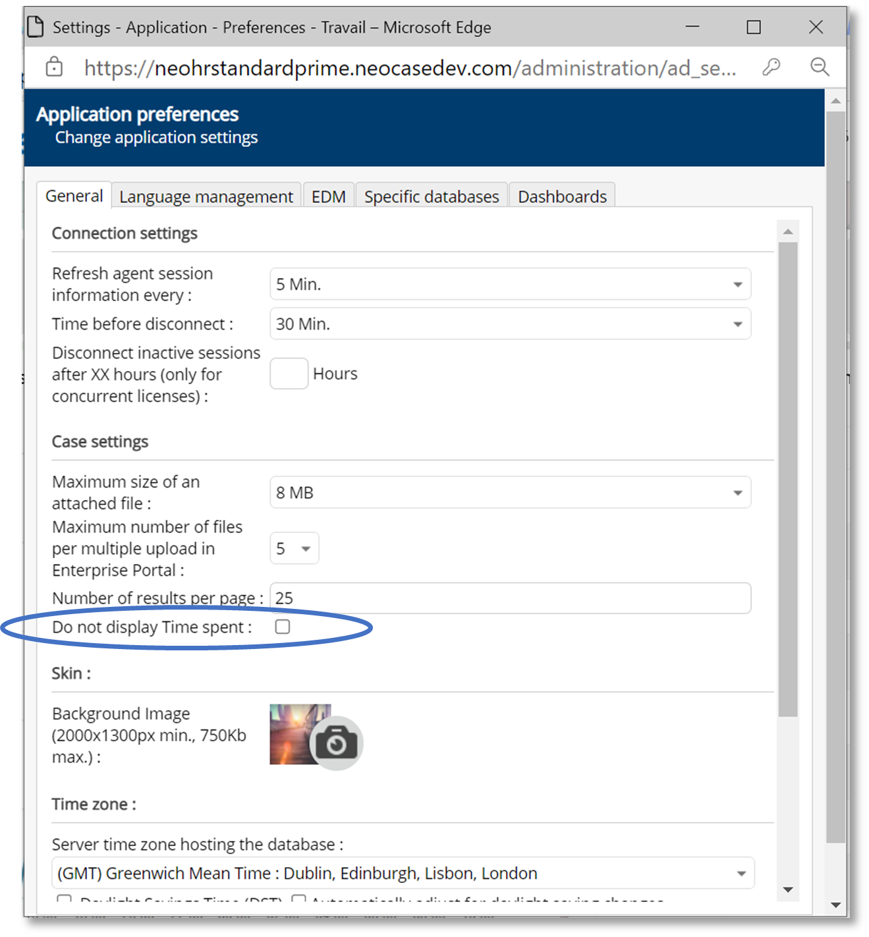Open the server time zone dropdown
Screen dimensions: 869x937
pos(403,874)
